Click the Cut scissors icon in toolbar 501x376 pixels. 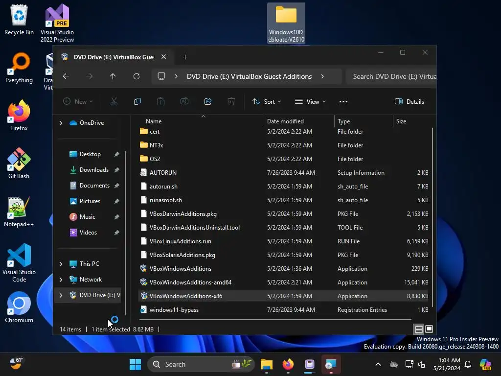(114, 102)
